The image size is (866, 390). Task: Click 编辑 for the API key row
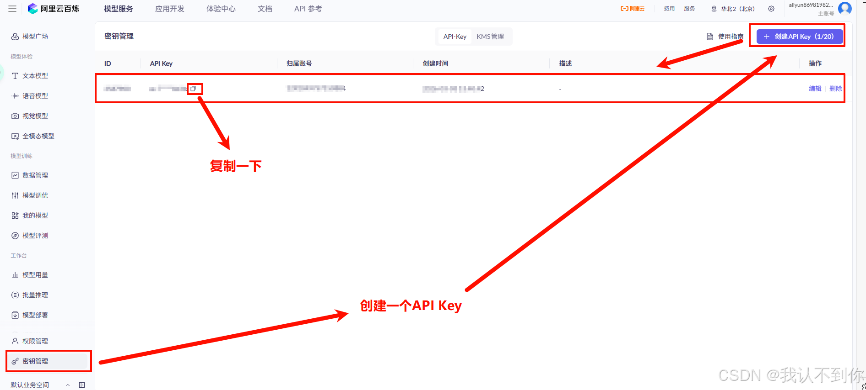815,89
